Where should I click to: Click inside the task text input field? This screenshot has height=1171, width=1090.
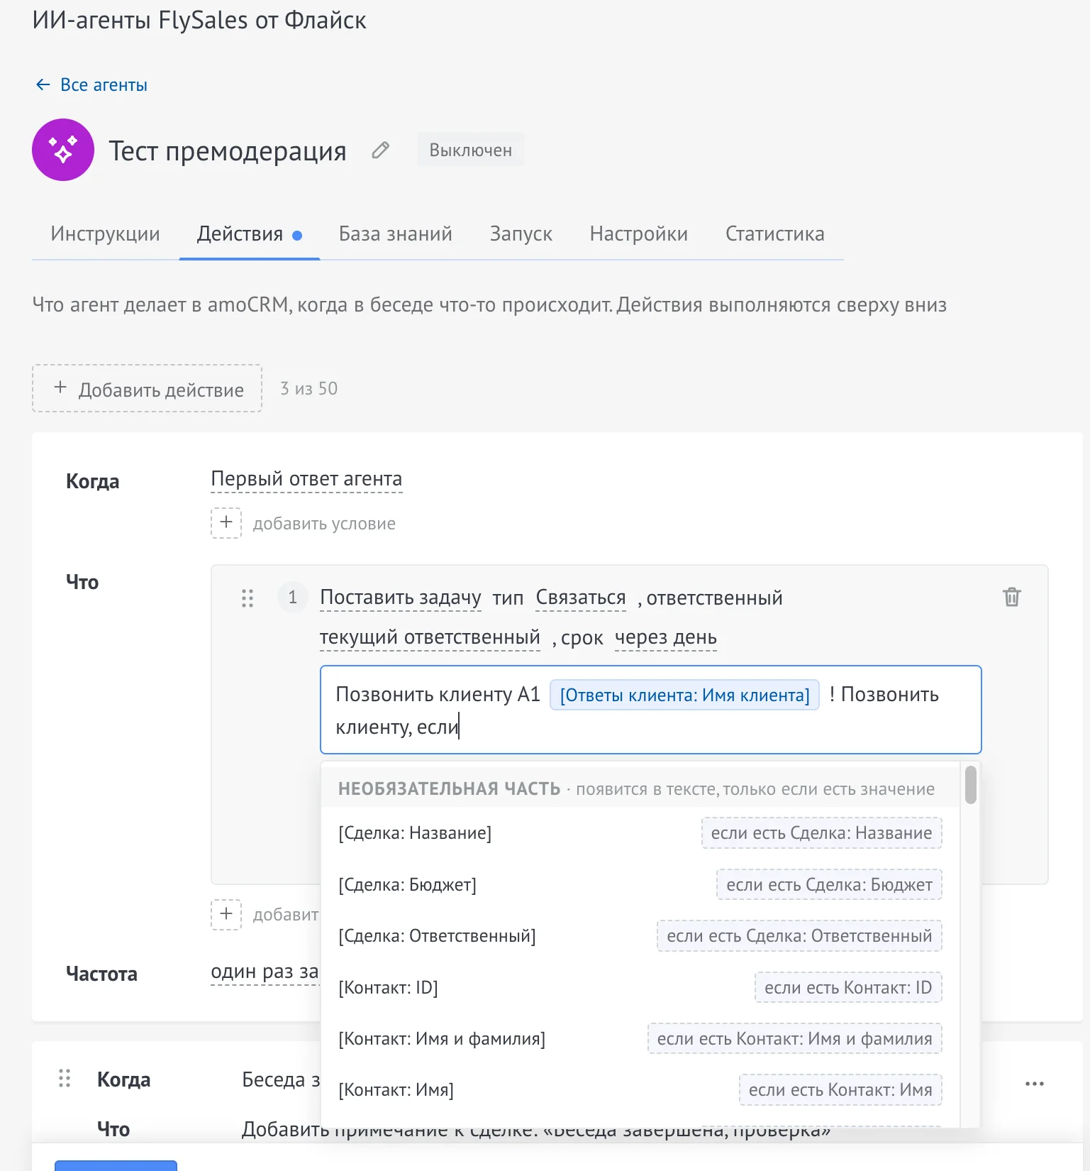point(651,710)
